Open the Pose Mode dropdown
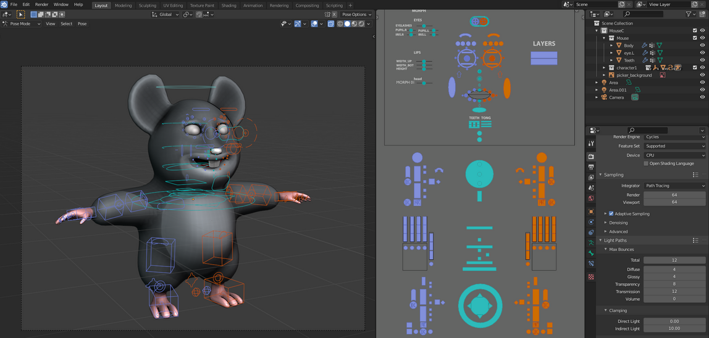Screen dimensions: 709x338 [x=22, y=24]
